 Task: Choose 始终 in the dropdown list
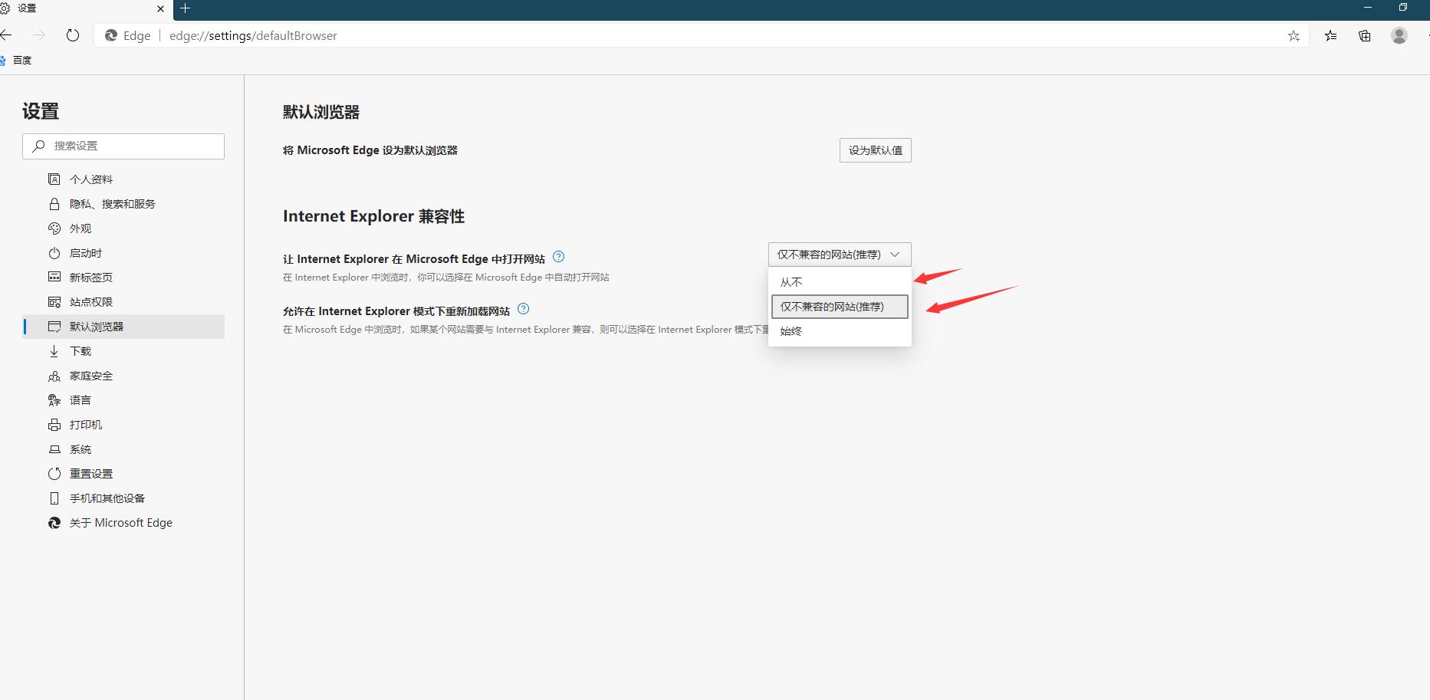click(x=840, y=331)
